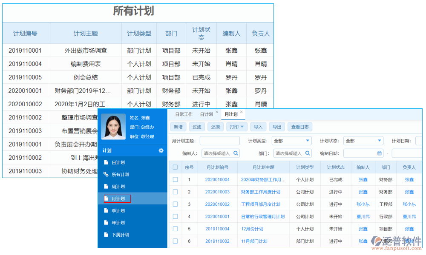Click the 编制人 search magnifier icon
Viewport: 426px width, 255px height.
[x=236, y=153]
